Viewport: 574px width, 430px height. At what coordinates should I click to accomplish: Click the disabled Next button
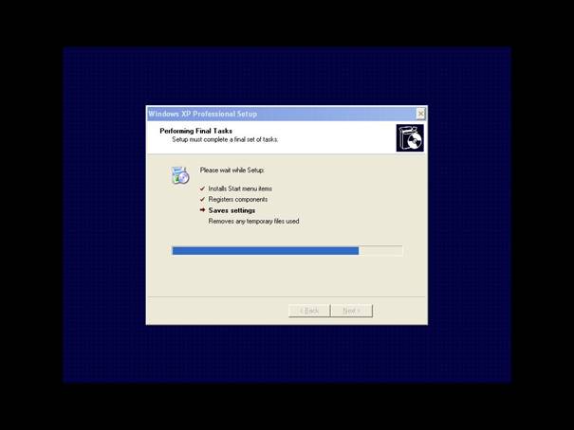coord(351,311)
